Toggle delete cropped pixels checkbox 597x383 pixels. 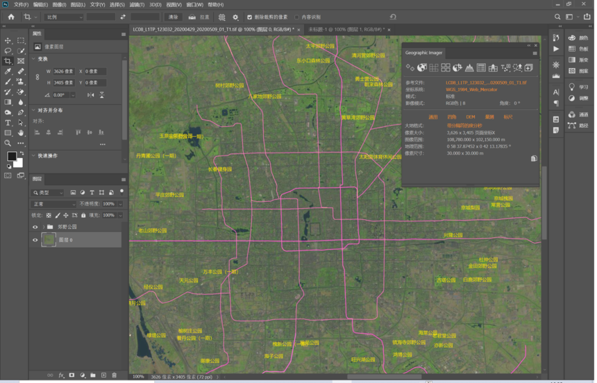pos(249,17)
